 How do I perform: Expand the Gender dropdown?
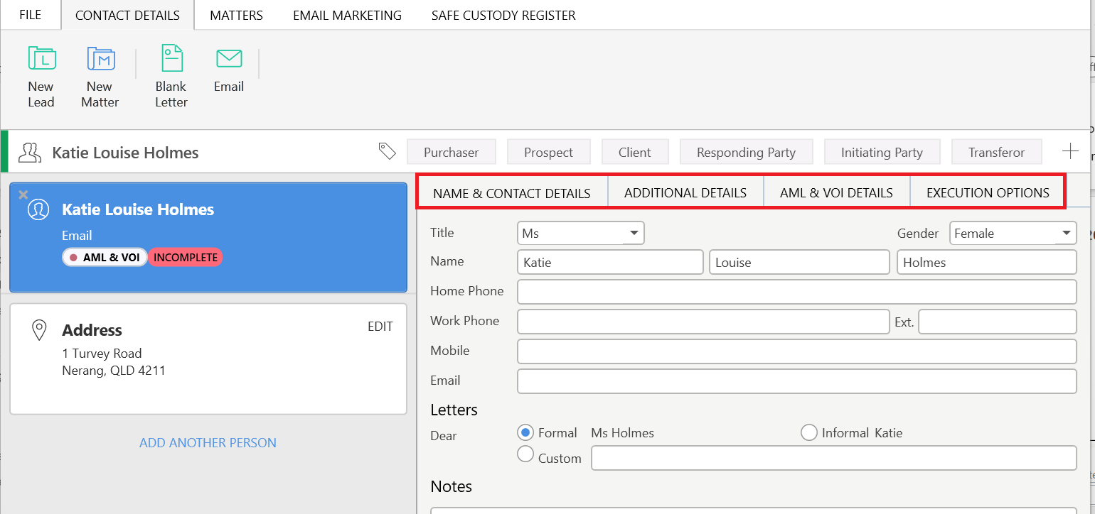click(1066, 233)
